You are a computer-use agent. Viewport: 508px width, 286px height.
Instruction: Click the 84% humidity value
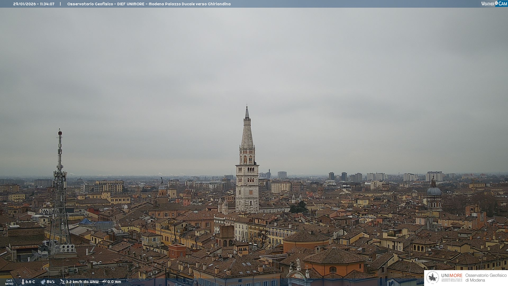click(x=51, y=282)
